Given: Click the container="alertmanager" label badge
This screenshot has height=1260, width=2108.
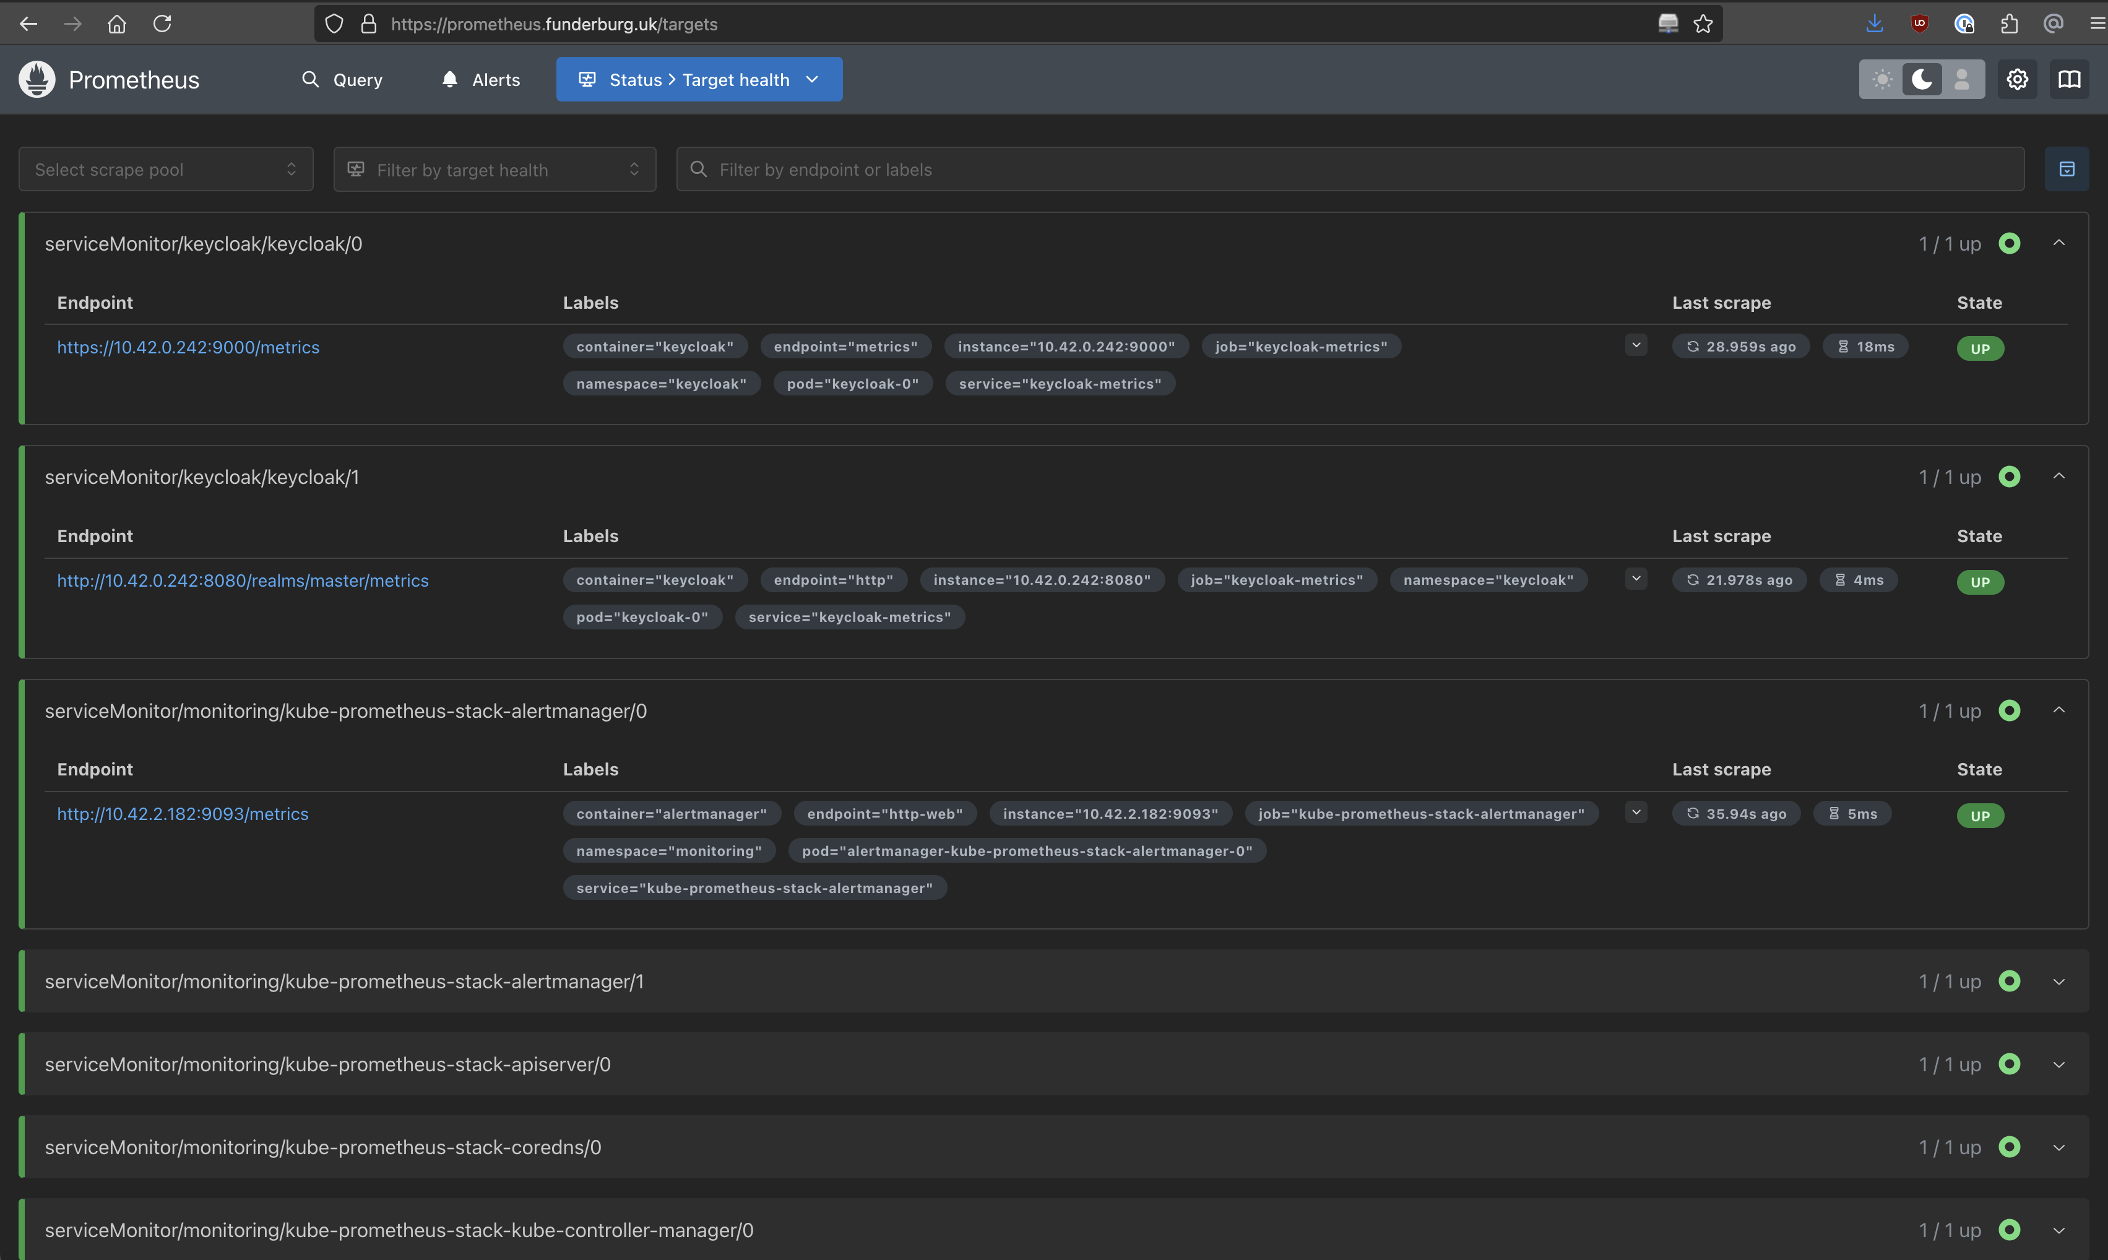Looking at the screenshot, I should point(672,814).
